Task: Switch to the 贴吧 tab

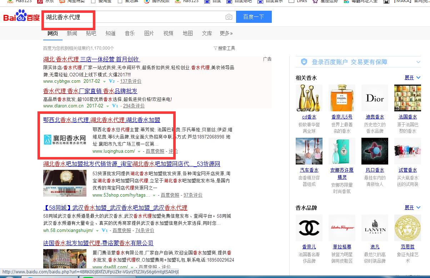Action: click(91, 33)
